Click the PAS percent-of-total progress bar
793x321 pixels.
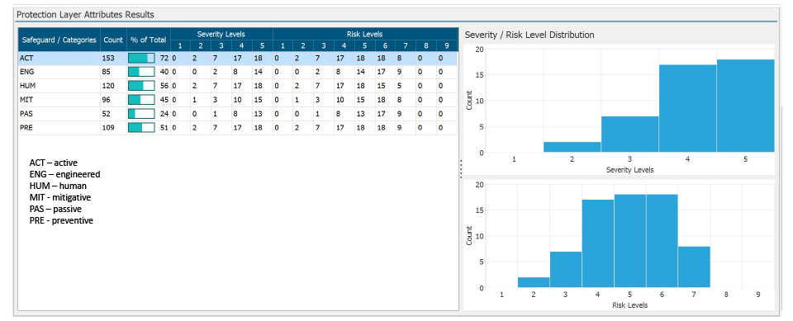pyautogui.click(x=141, y=114)
